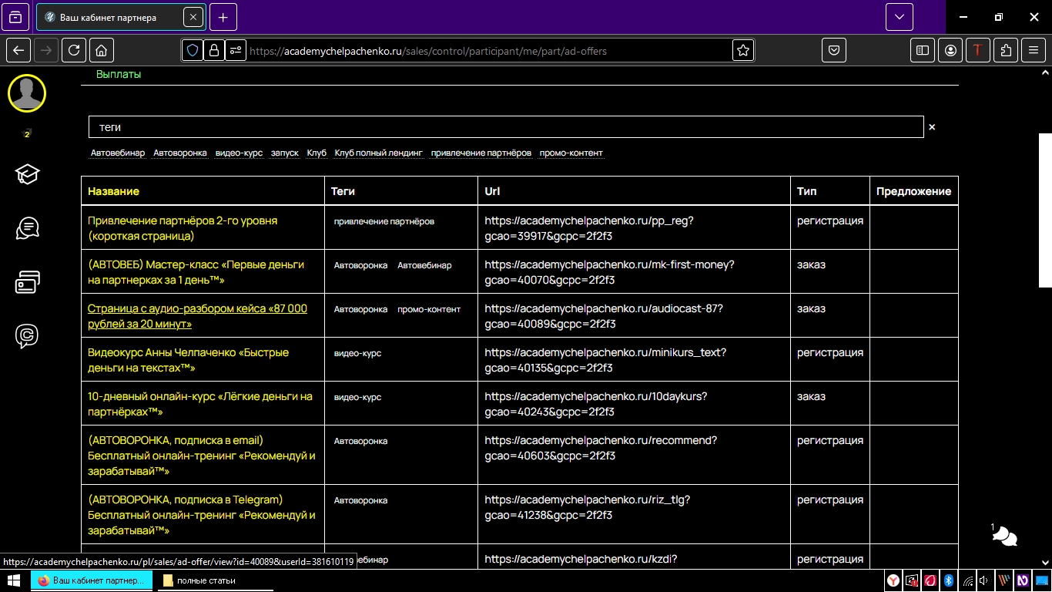Expand the list all tabs dropdown arrow
The image size is (1052, 592).
coord(899,17)
